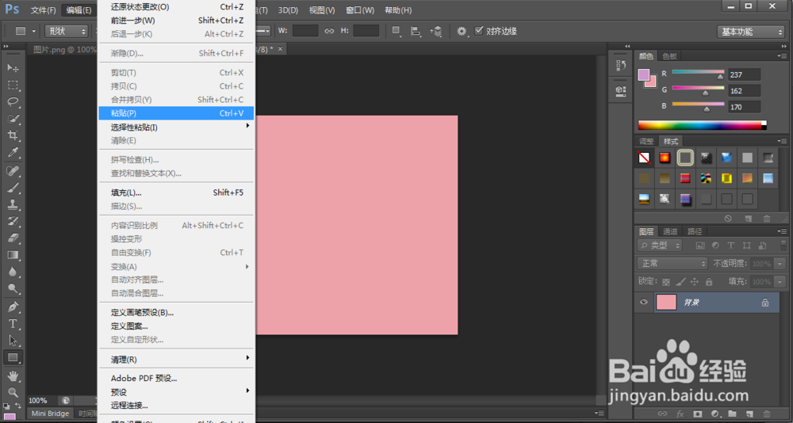
Task: Open the 窗口(W) menu
Action: [360, 10]
